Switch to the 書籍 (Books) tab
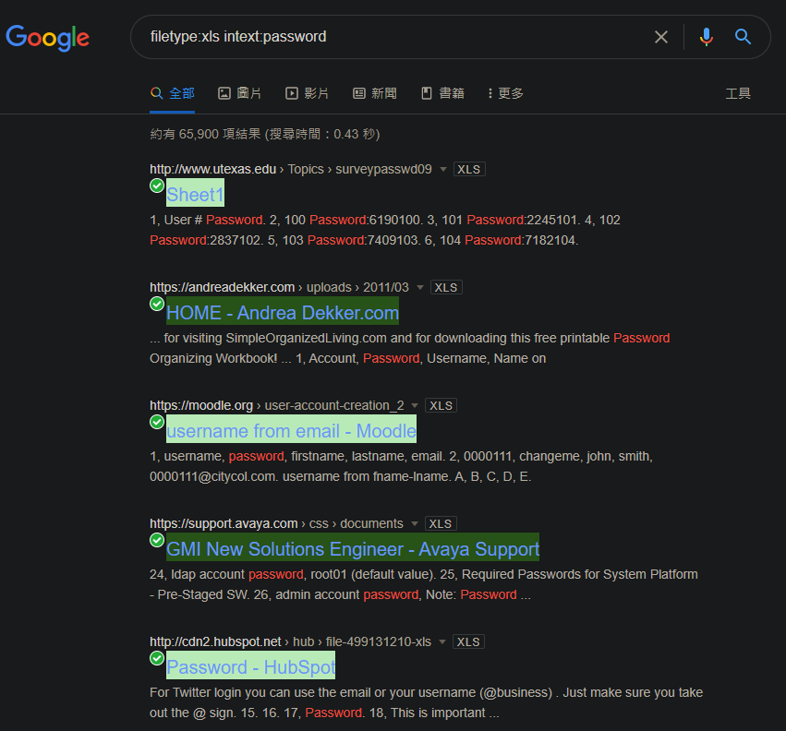This screenshot has height=731, width=786. coord(442,94)
